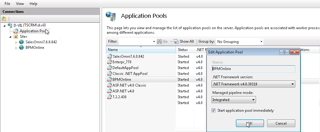Screen dimensions: 320x132
Task: Select the Sites tree label
Action: [x=23, y=37]
